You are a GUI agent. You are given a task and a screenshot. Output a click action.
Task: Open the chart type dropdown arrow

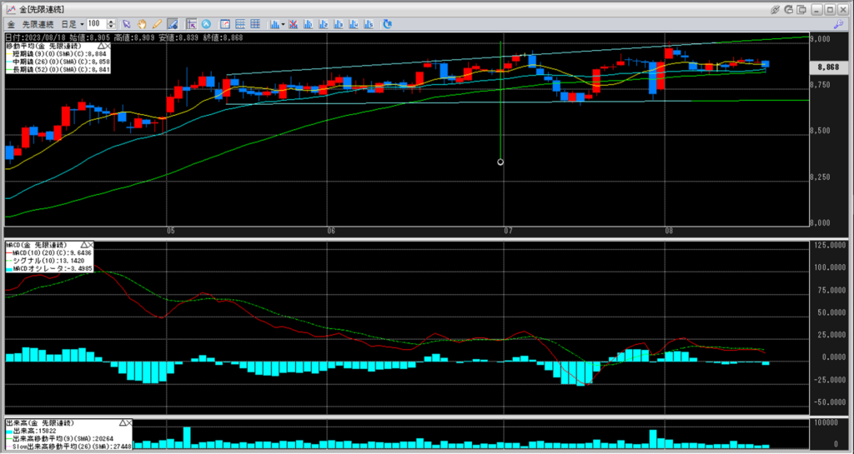tap(284, 23)
